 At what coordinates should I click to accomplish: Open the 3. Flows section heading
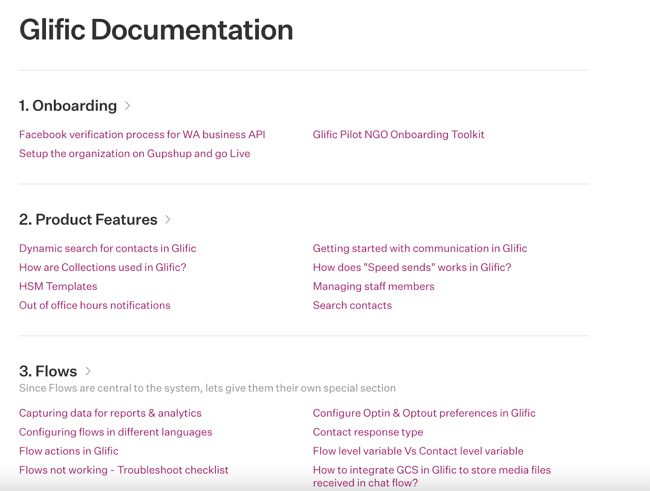(x=48, y=371)
